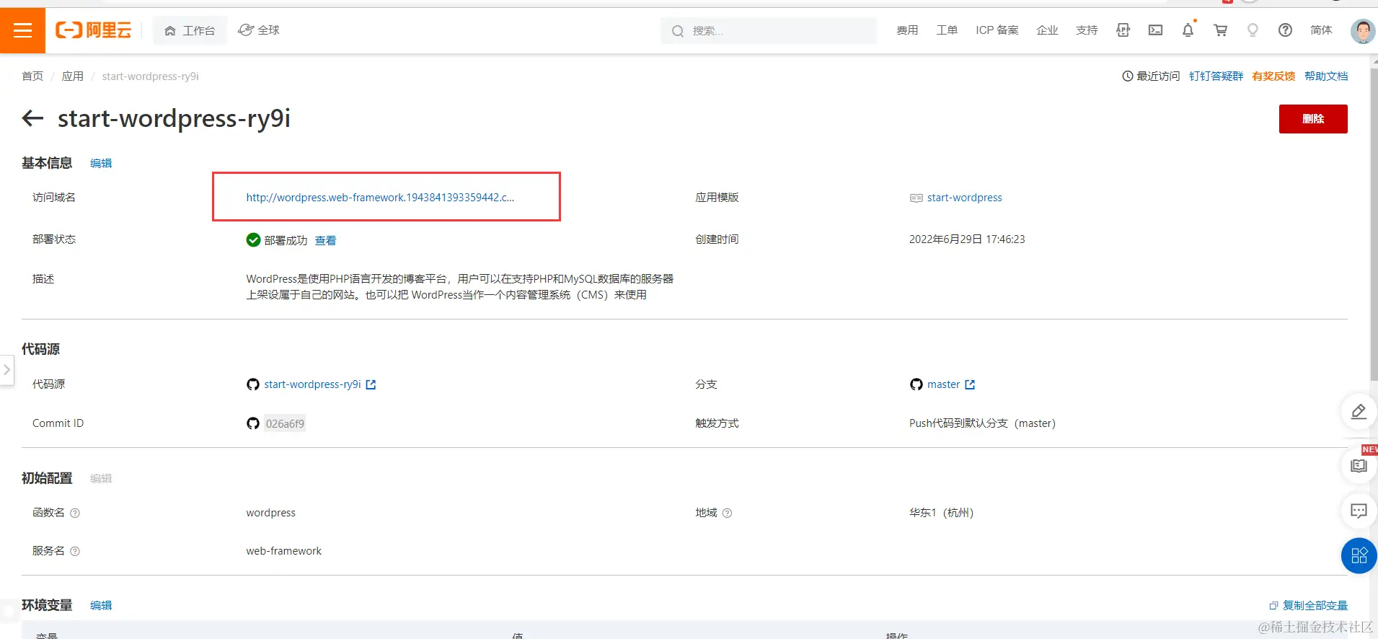Image resolution: width=1378 pixels, height=639 pixels.
Task: Go to 应用 breadcrumb
Action: pyautogui.click(x=73, y=76)
